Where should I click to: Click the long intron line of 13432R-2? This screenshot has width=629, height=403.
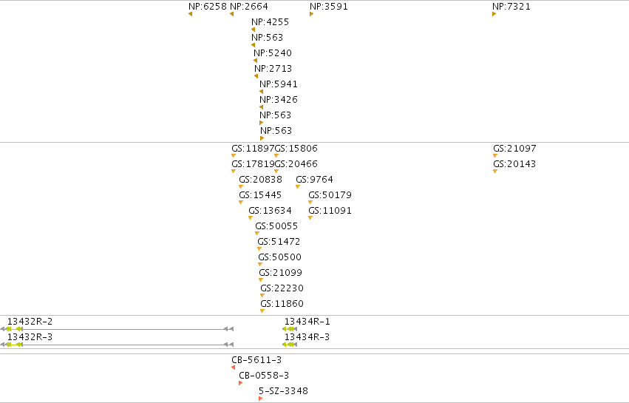pos(123,329)
